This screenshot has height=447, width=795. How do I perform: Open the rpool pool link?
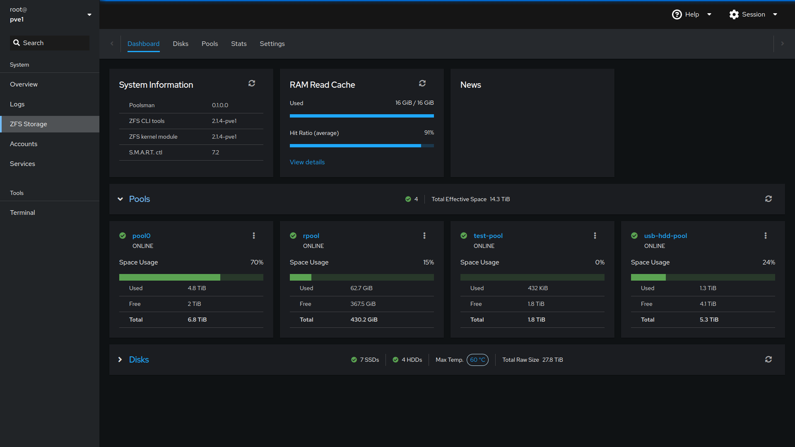311,236
